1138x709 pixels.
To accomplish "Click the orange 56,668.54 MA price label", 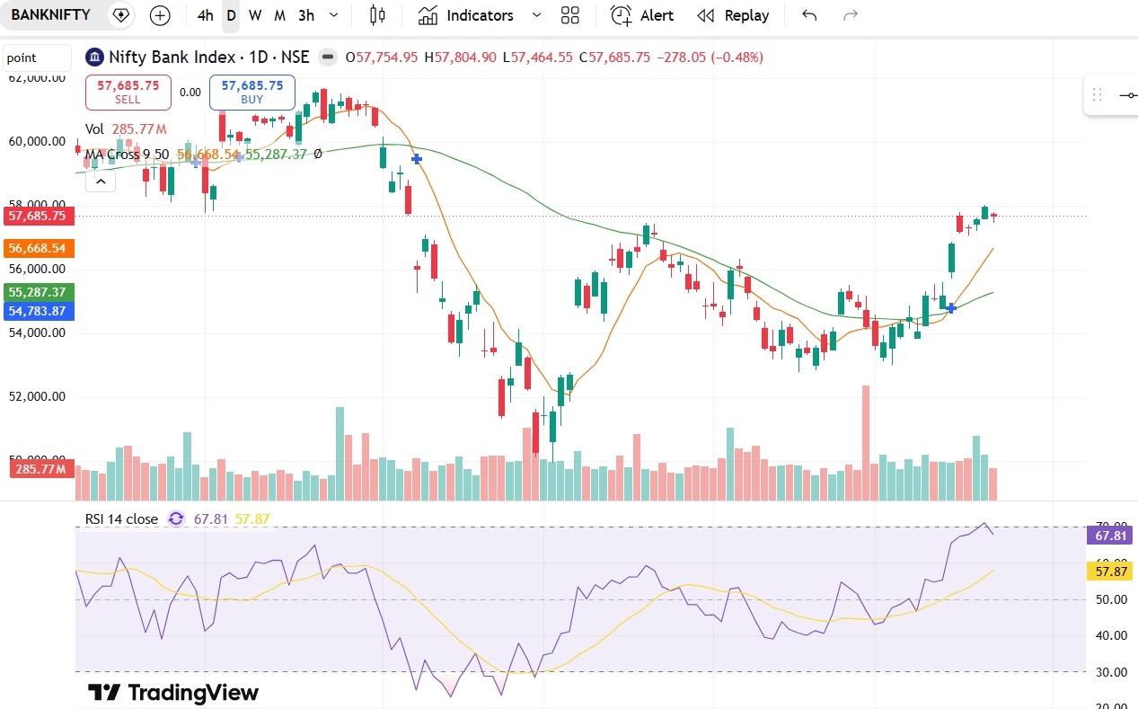I will (38, 248).
